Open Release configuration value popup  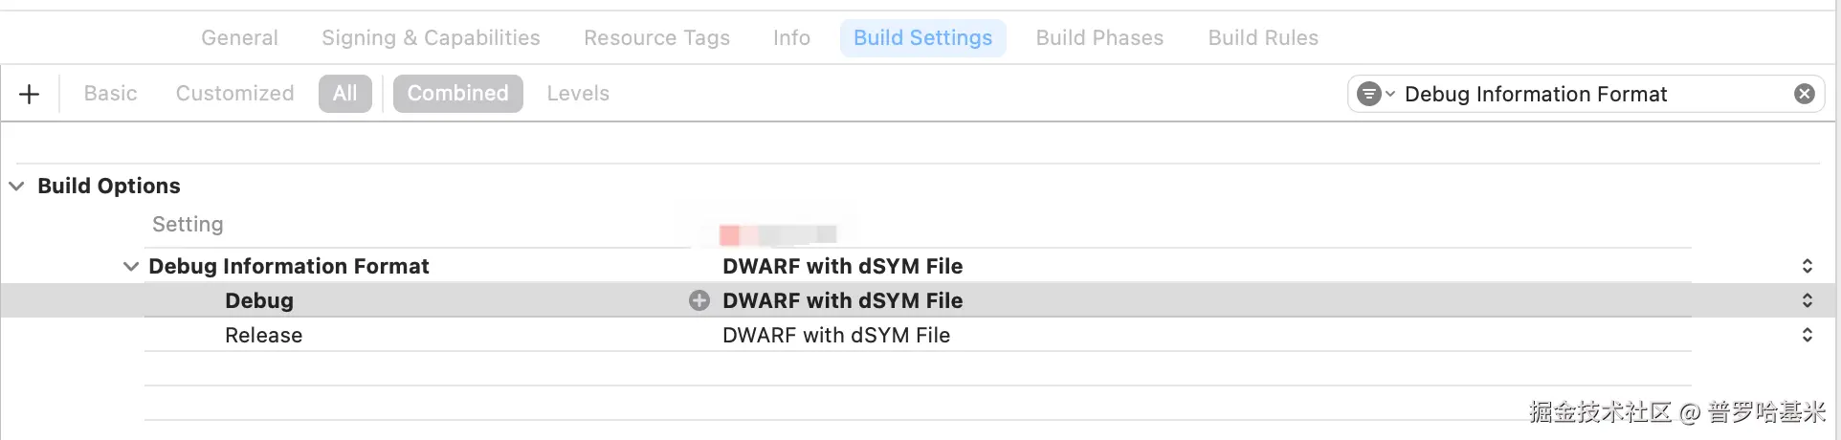click(1807, 335)
